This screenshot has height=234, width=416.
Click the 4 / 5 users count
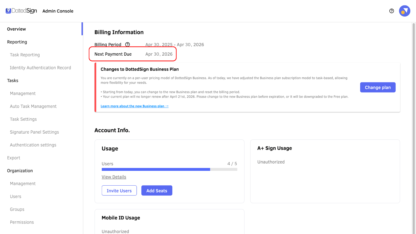(232, 164)
